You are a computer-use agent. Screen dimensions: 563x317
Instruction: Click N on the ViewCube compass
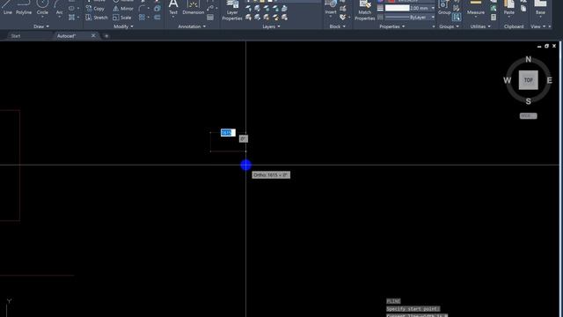[x=528, y=59]
